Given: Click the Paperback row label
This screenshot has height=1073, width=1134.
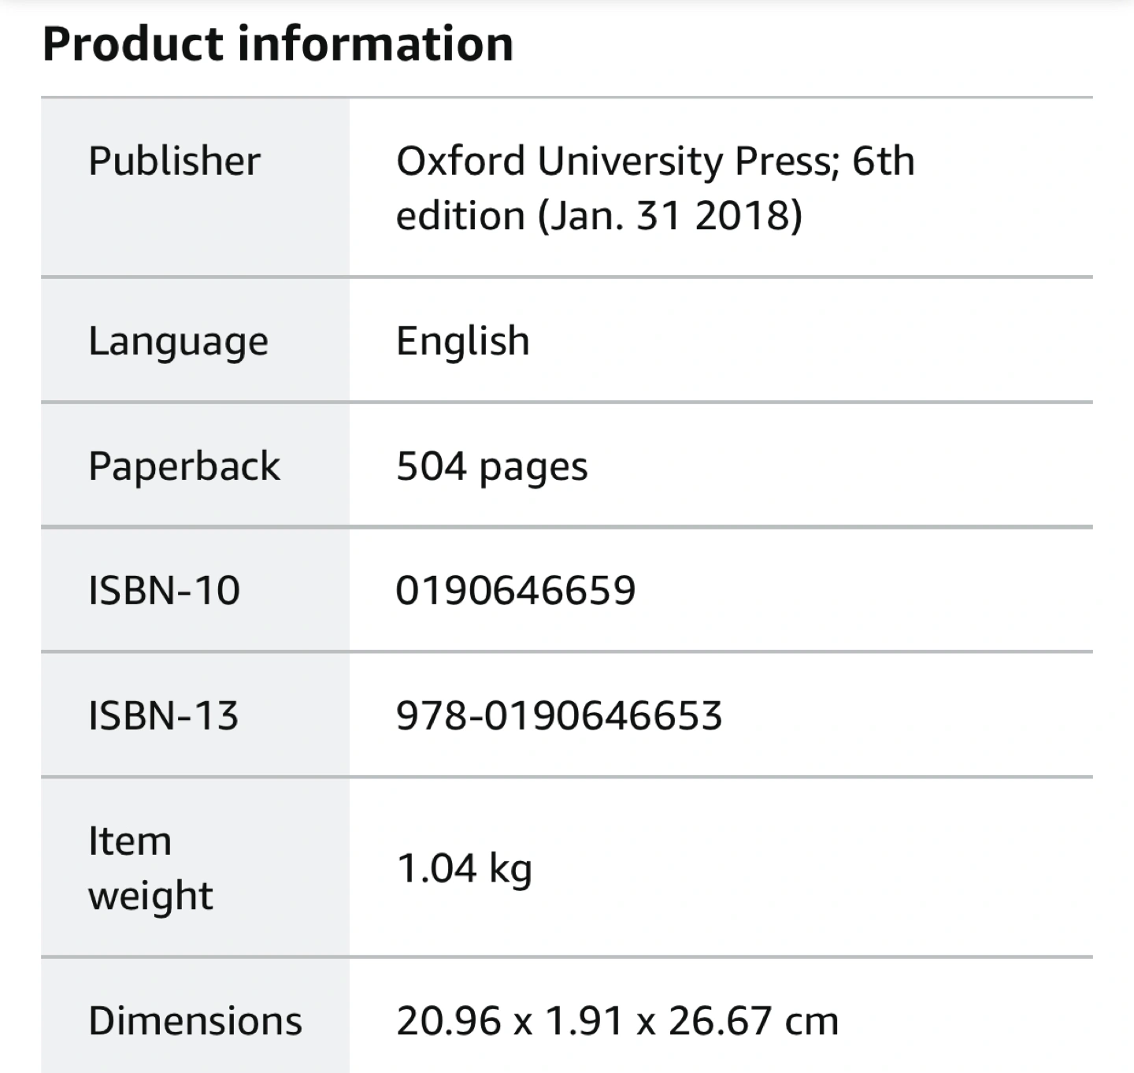Looking at the screenshot, I should click(183, 466).
